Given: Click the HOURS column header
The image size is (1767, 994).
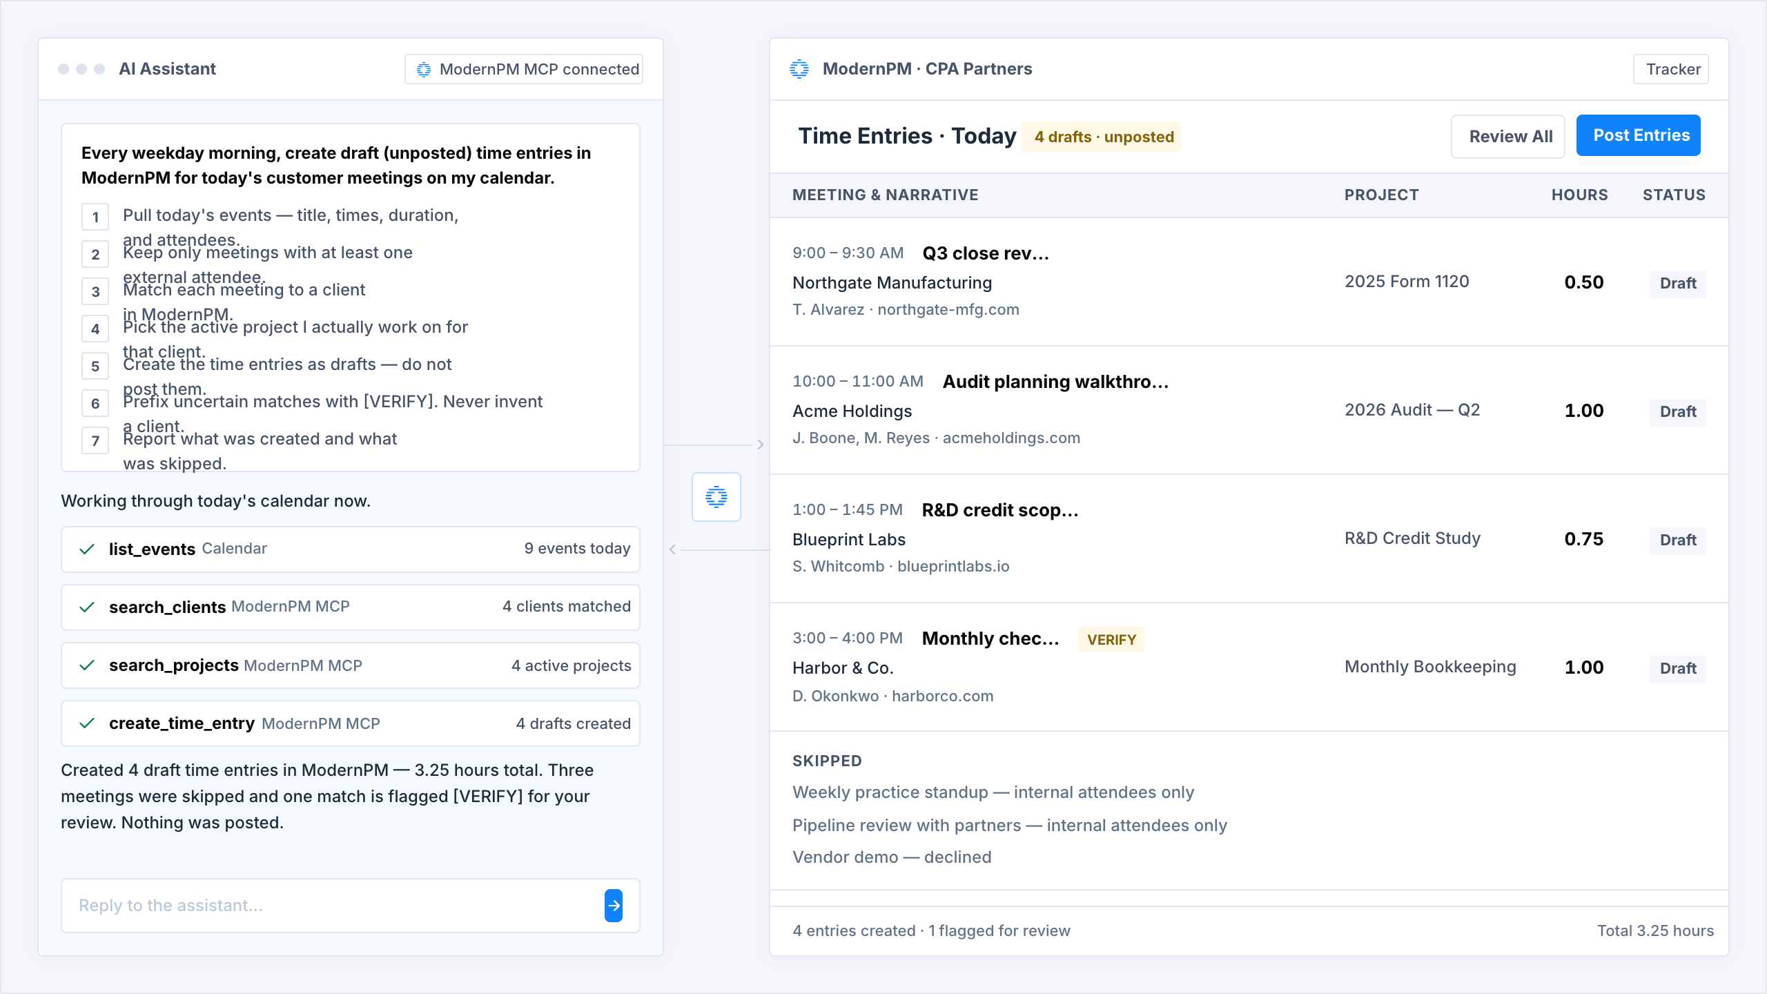Looking at the screenshot, I should pos(1580,195).
